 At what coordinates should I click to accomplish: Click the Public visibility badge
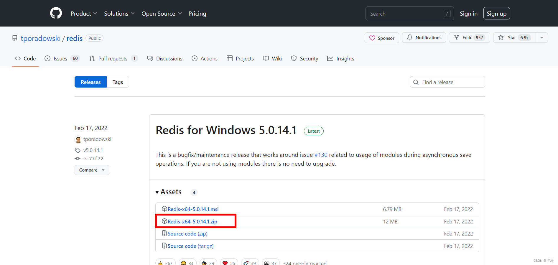click(94, 38)
